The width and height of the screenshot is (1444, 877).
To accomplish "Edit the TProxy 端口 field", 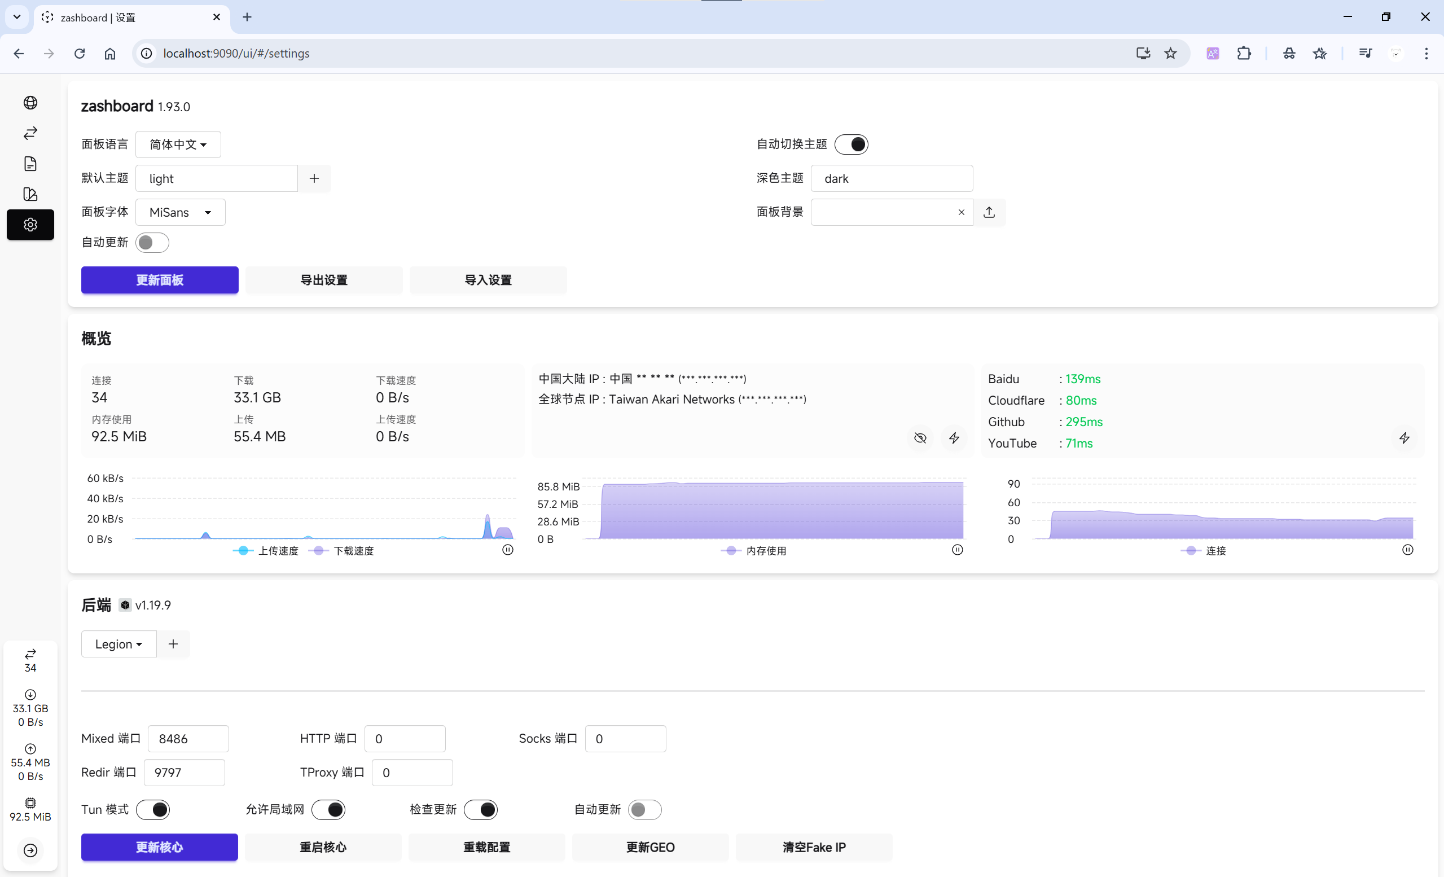I will pyautogui.click(x=412, y=773).
